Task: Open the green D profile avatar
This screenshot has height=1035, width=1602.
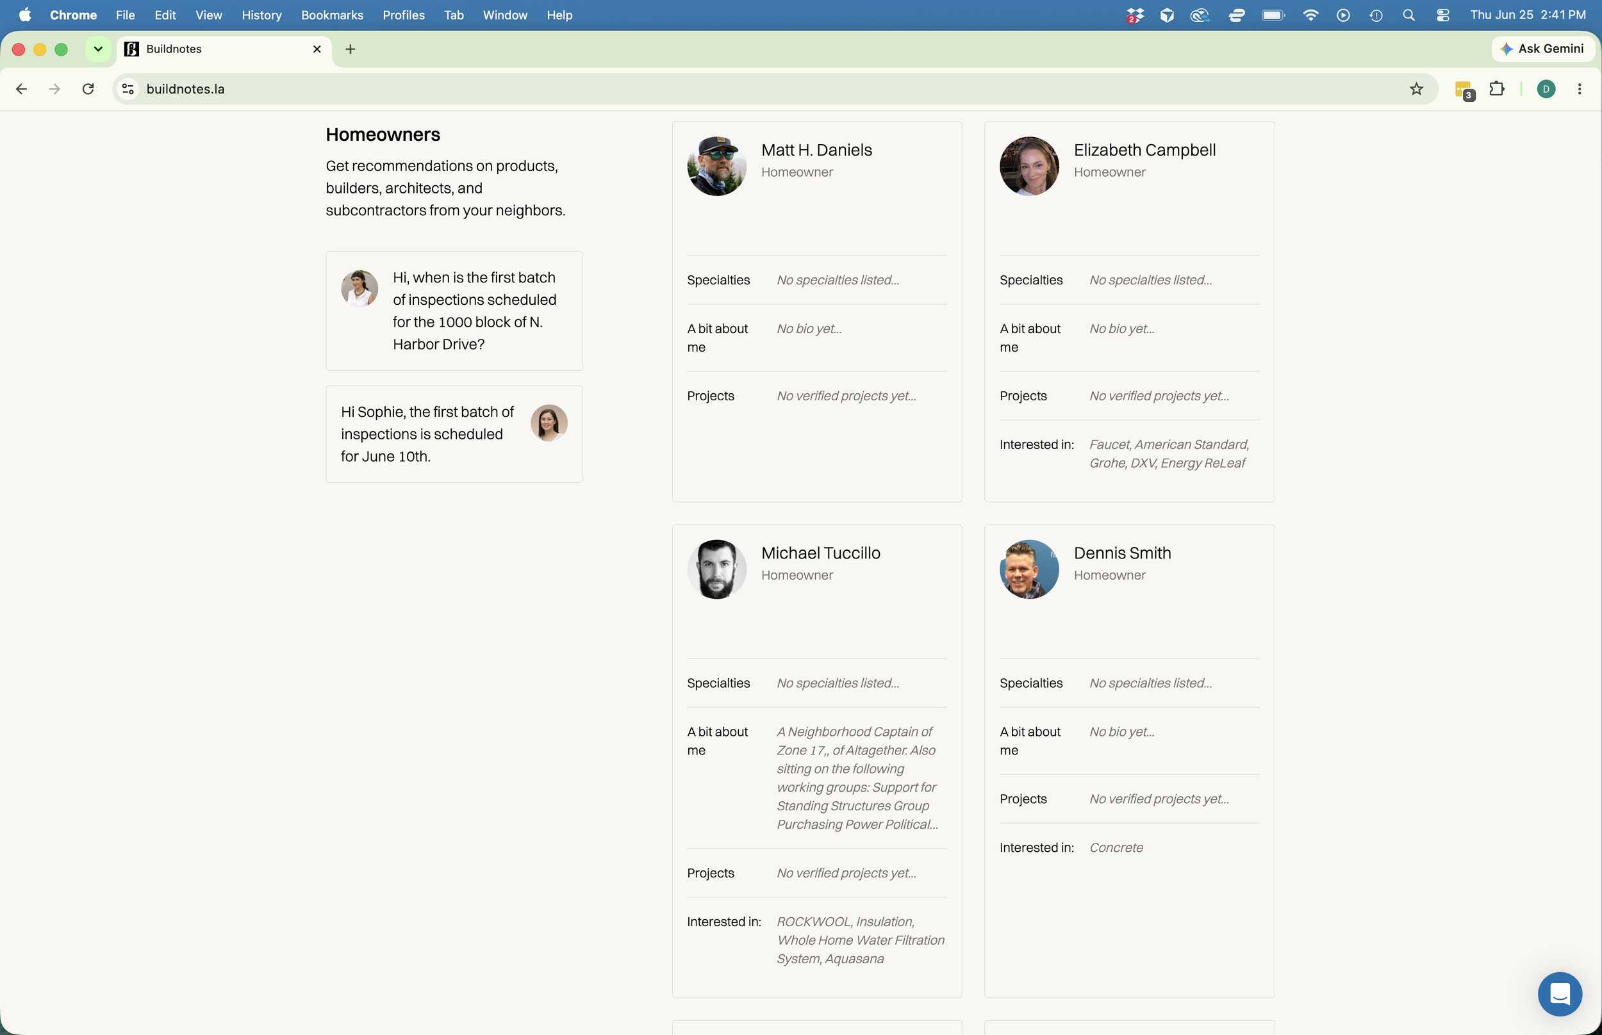Action: (x=1546, y=89)
